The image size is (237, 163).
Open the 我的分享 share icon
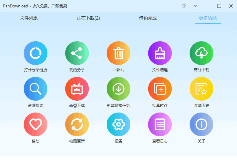coord(77,53)
